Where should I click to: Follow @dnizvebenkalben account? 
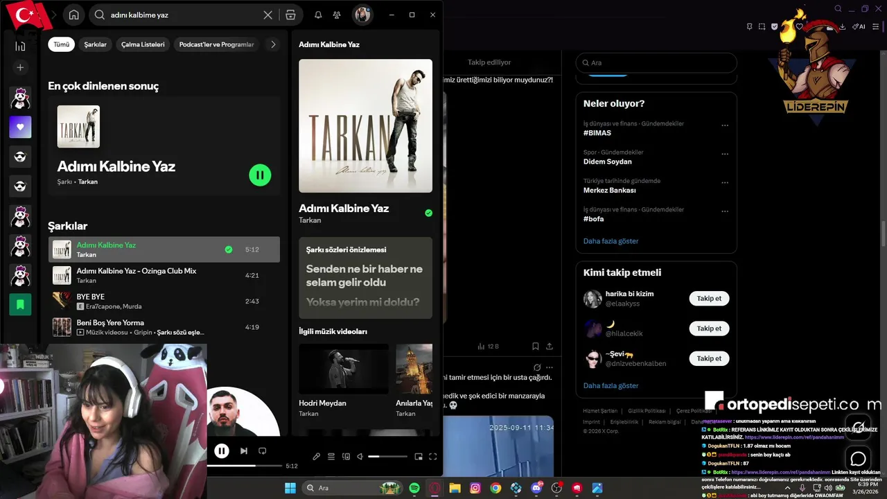click(x=709, y=358)
